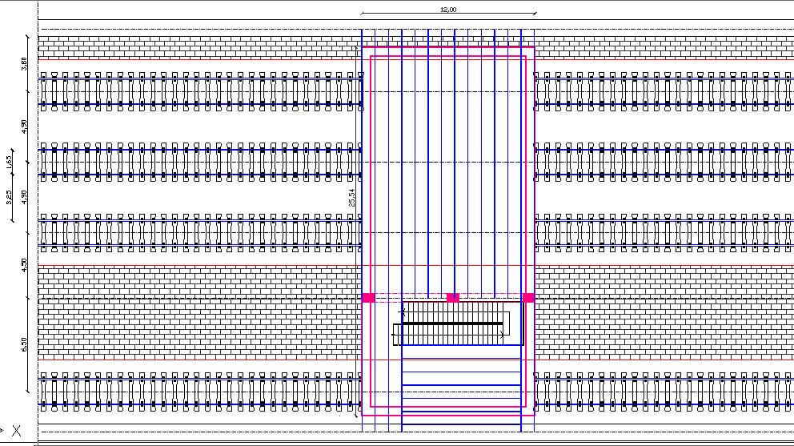Image resolution: width=794 pixels, height=446 pixels.
Task: Click the red line below top-left brick hatch
Action: click(x=200, y=59)
